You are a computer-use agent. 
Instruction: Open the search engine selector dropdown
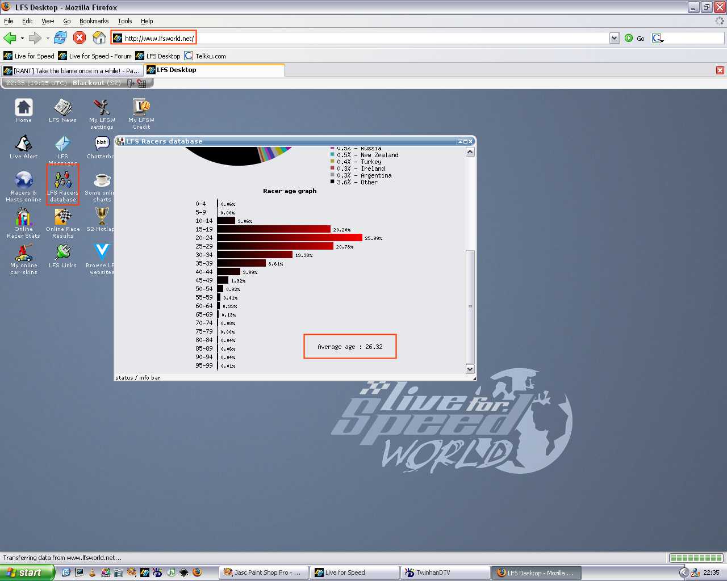tap(658, 38)
